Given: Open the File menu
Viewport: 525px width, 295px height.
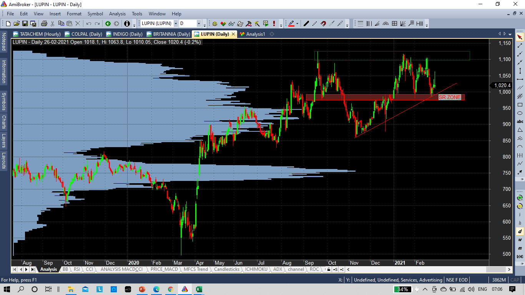Looking at the screenshot, I should tap(10, 14).
